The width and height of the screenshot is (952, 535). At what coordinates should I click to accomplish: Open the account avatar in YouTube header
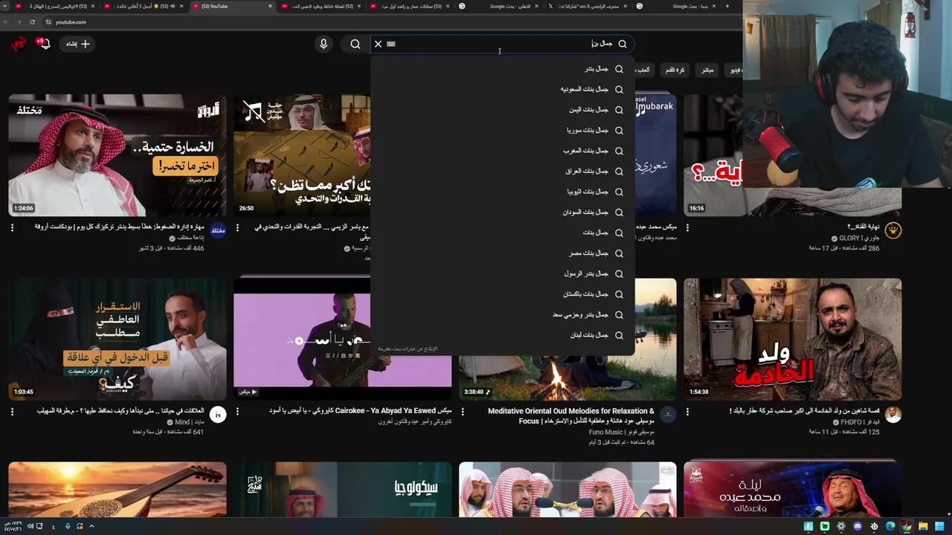[x=19, y=44]
